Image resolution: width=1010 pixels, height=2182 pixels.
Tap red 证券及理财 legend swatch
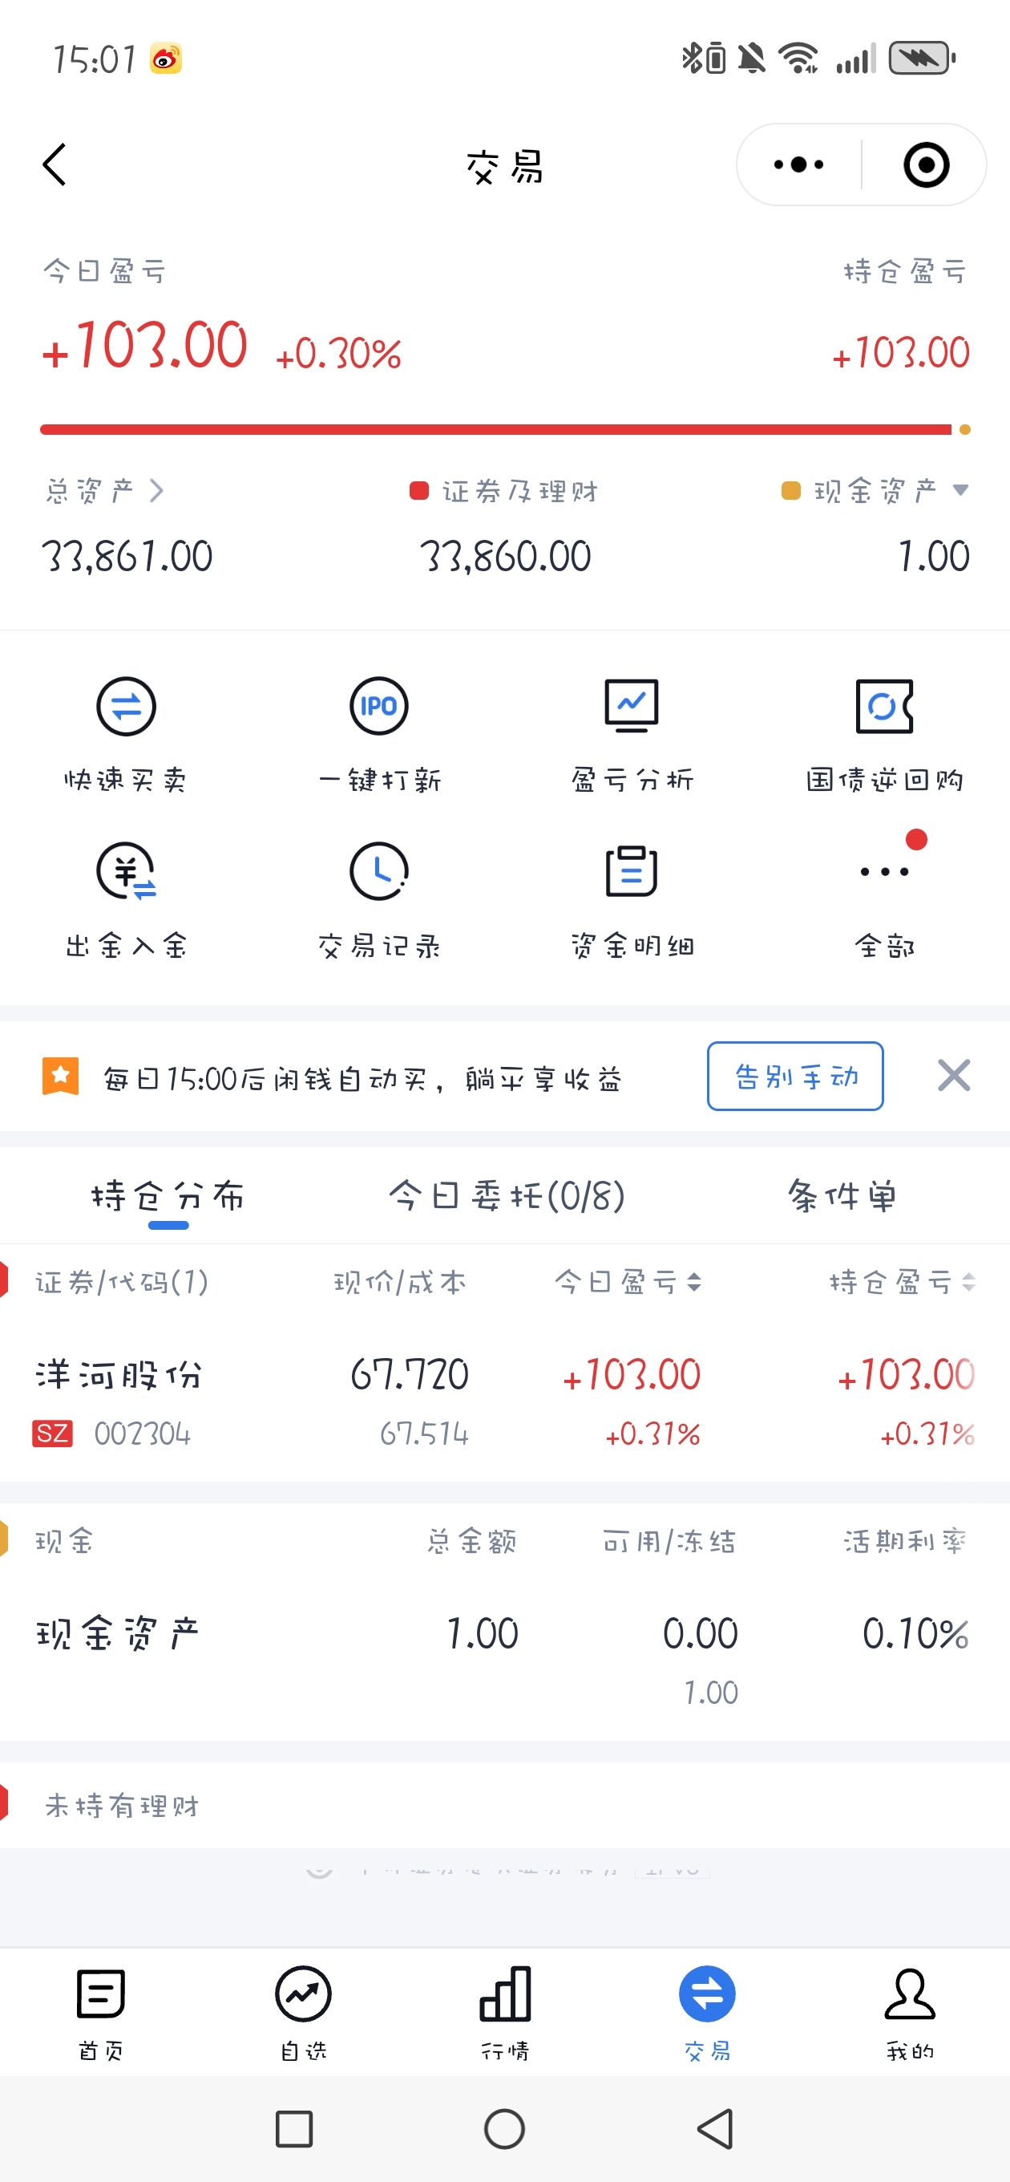click(x=418, y=490)
